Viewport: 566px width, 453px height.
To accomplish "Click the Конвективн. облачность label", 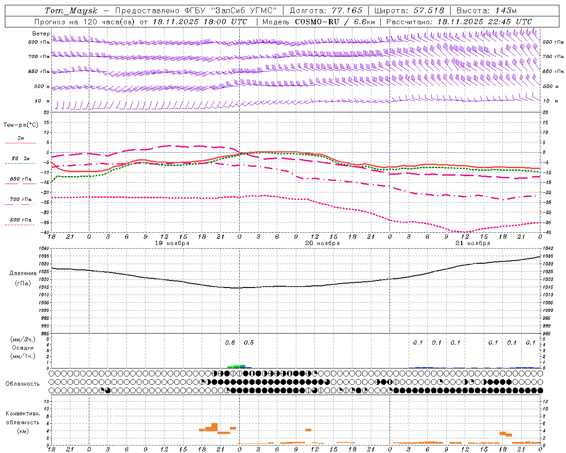I will click(x=23, y=418).
